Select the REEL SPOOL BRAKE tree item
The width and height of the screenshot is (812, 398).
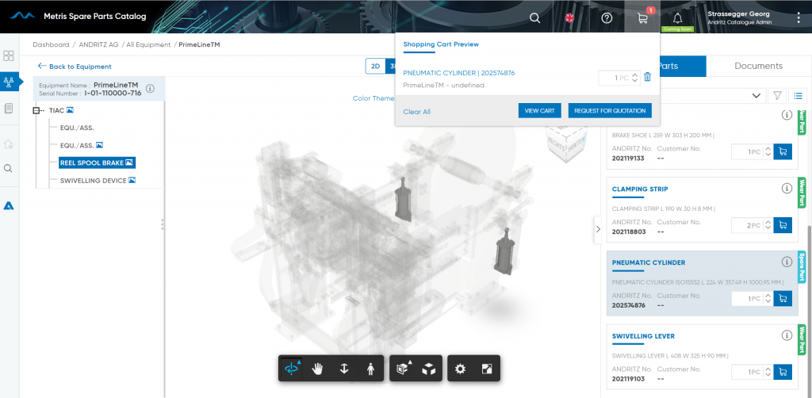tap(97, 163)
